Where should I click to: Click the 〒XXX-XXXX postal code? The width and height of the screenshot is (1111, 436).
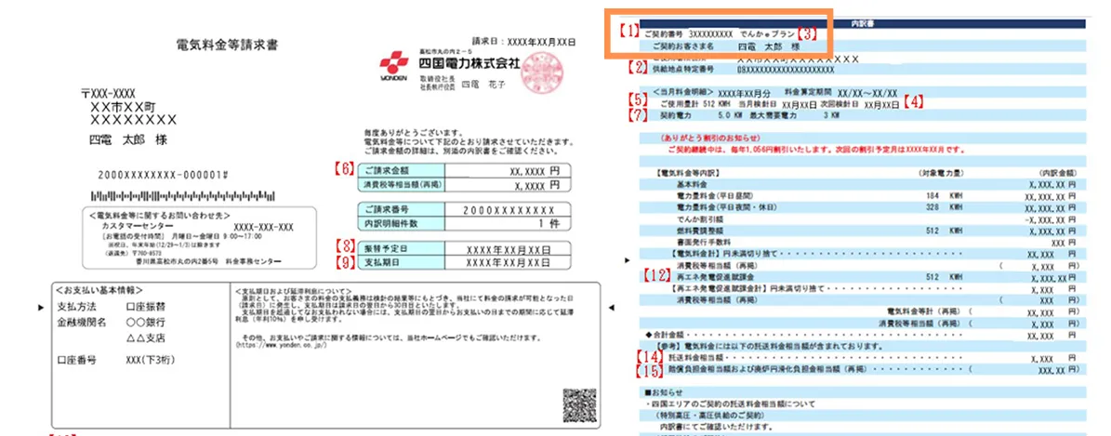pos(109,94)
